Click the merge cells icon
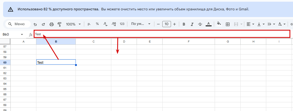 point(236,24)
